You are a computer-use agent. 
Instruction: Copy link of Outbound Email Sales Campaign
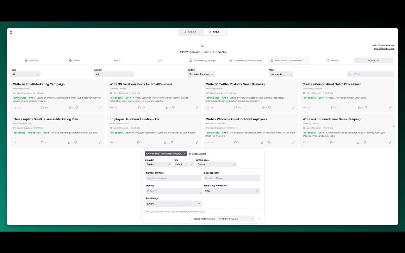(390, 142)
